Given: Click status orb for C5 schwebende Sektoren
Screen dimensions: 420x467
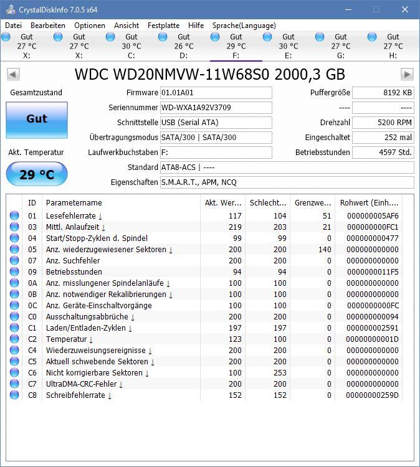Looking at the screenshot, I should pos(14,361).
